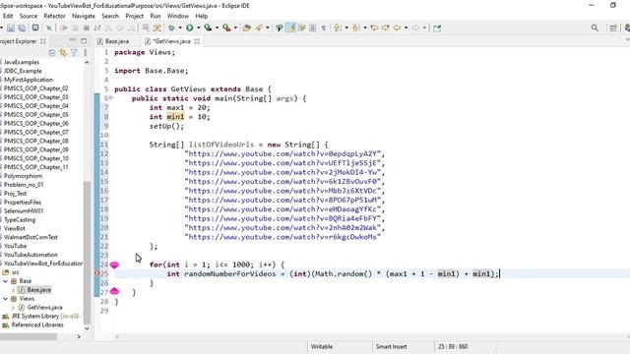
Task: Open the Navigate menu
Action: click(84, 16)
